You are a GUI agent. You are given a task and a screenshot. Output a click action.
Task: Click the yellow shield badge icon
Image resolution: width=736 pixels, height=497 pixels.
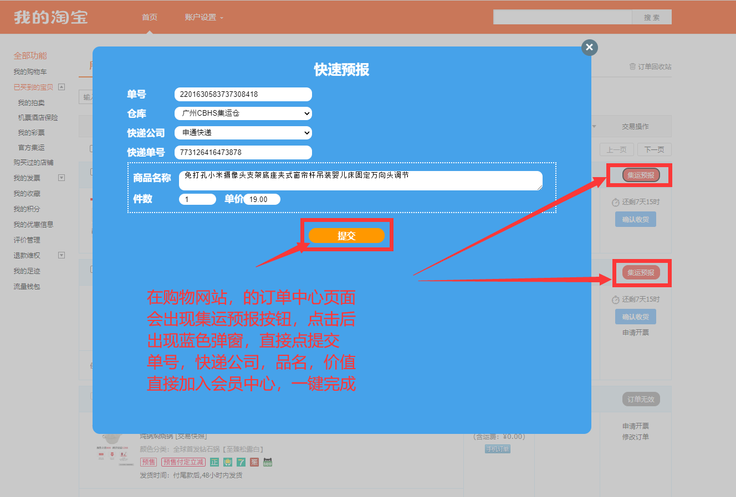pyautogui.click(x=228, y=462)
